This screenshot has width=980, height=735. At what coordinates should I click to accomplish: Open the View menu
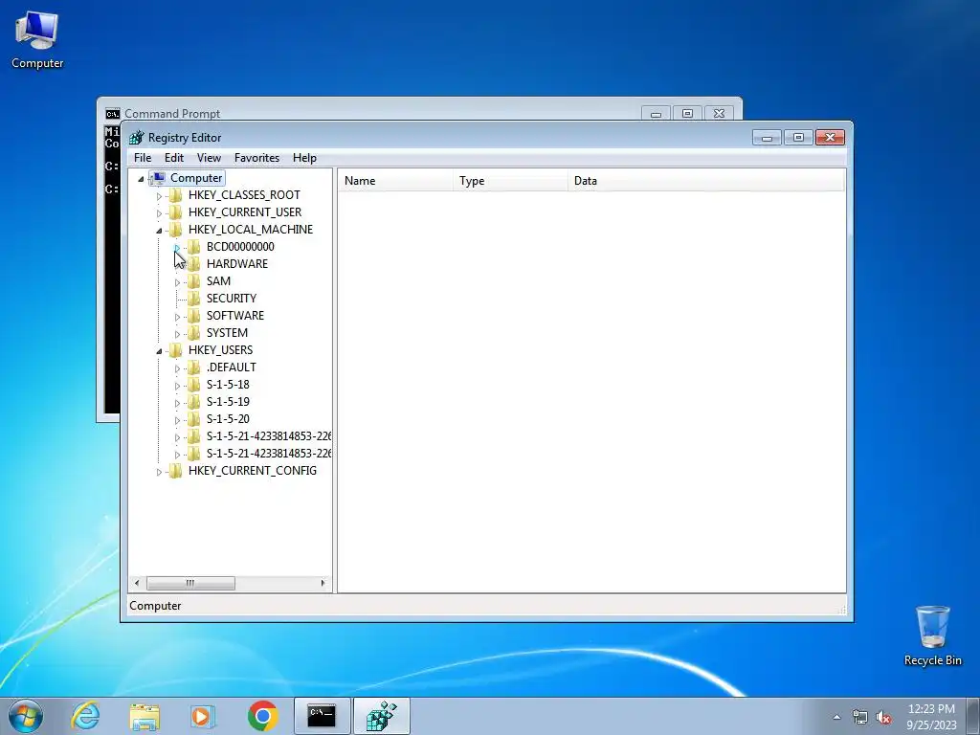[x=209, y=158]
